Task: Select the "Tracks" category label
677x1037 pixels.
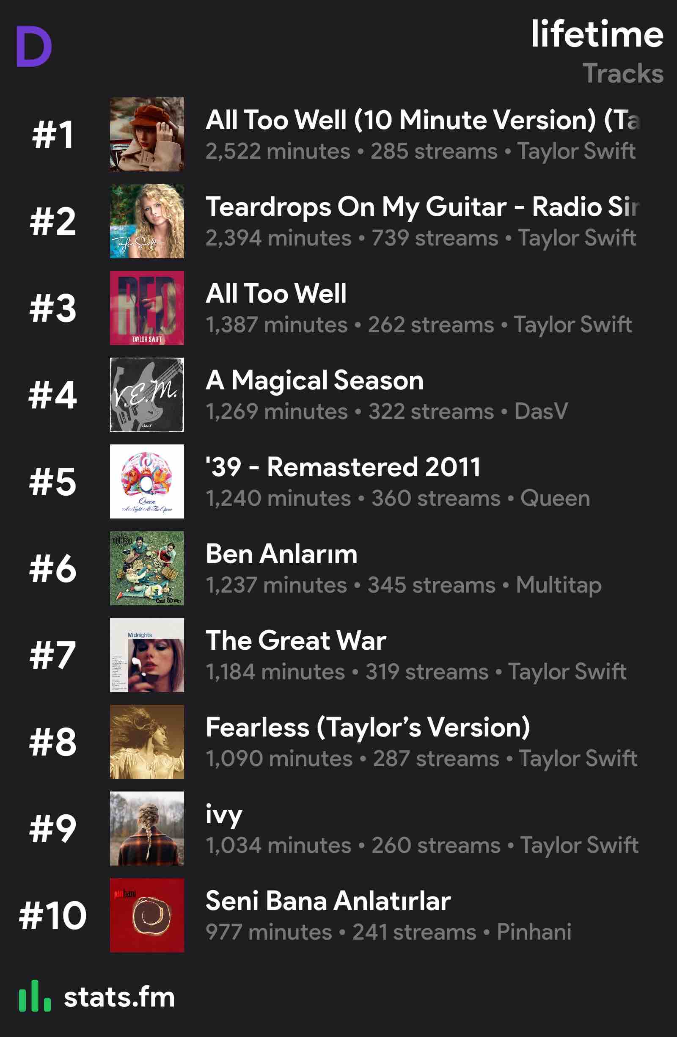Action: [x=623, y=73]
